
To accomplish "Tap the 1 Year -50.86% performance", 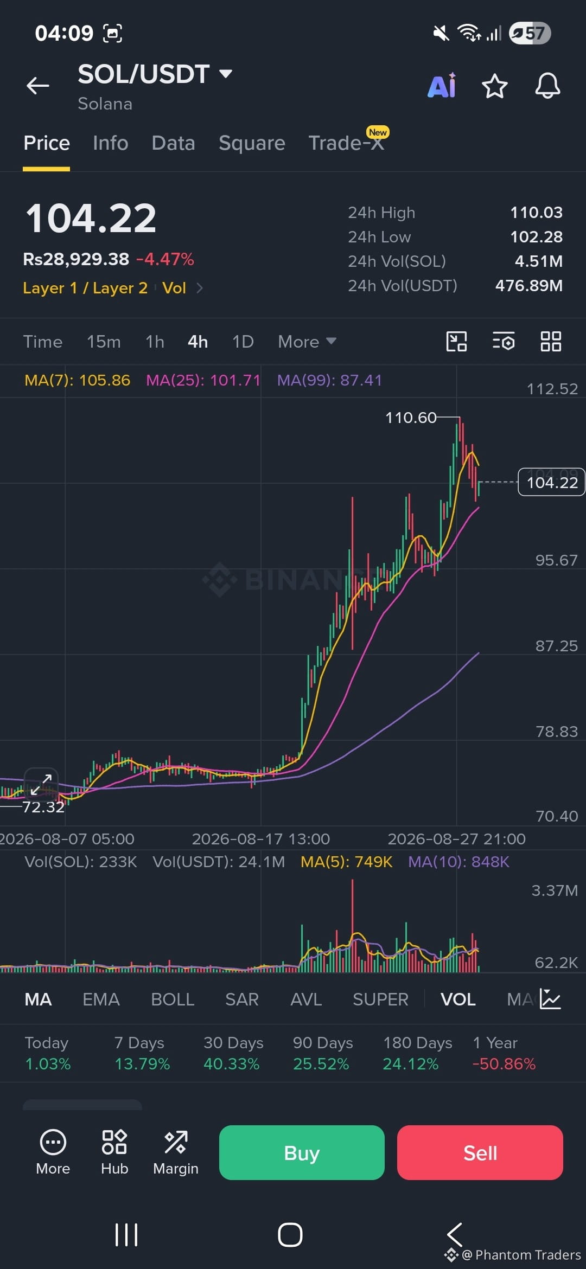I will (x=504, y=1053).
